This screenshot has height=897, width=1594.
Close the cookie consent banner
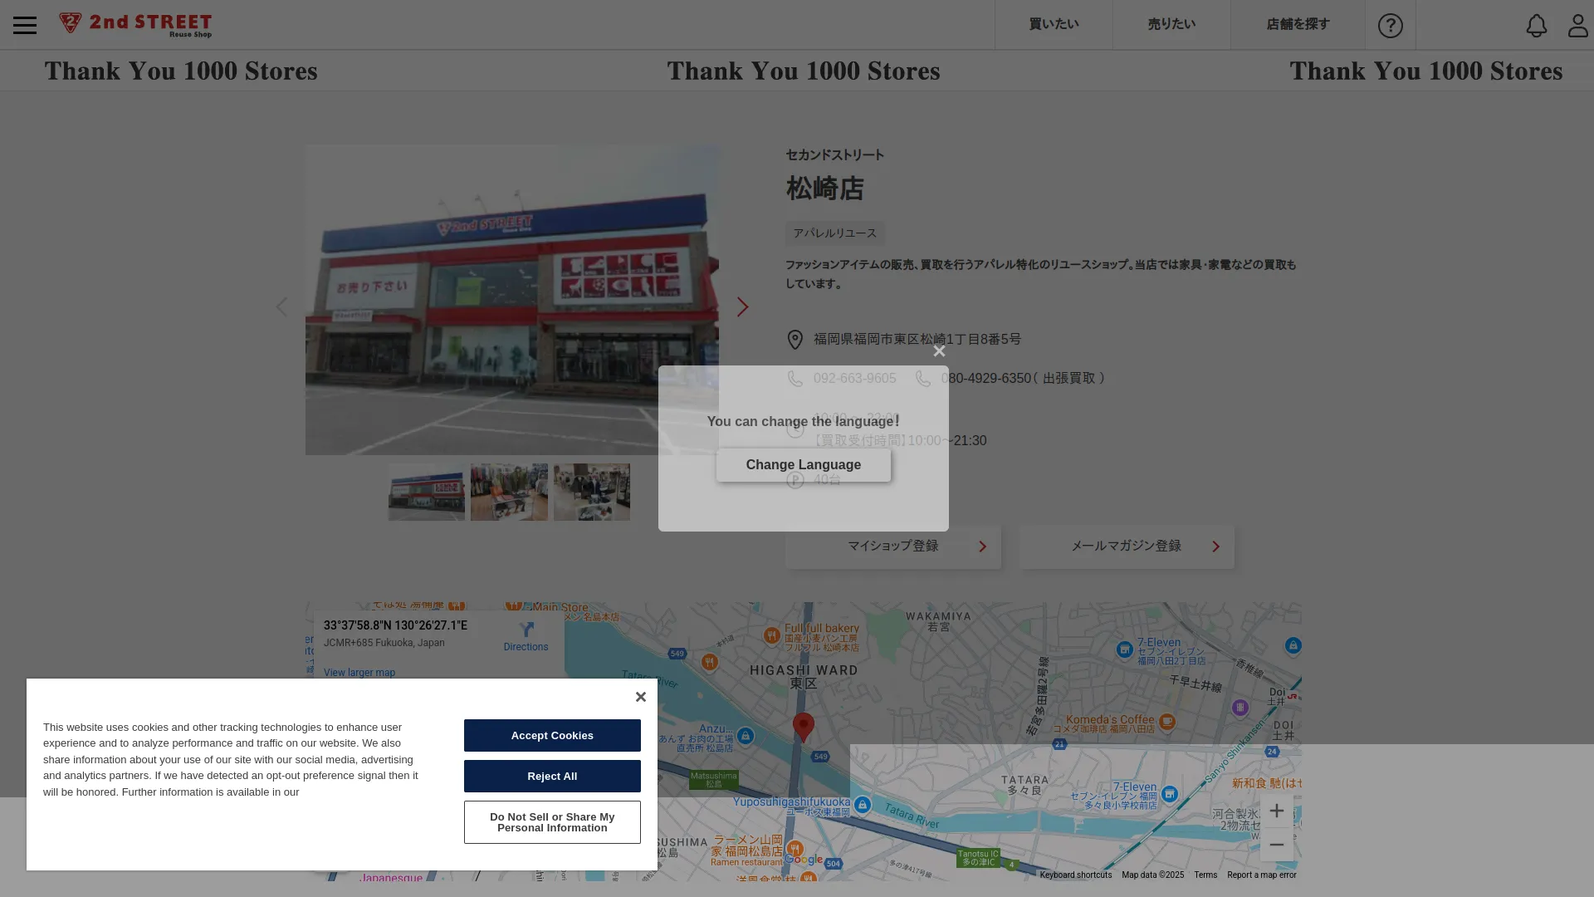pyautogui.click(x=640, y=697)
